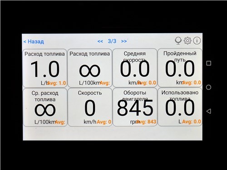Tap the 3/3 page indicator
Image resolution: width=227 pixels, height=170 pixels.
coord(112,41)
